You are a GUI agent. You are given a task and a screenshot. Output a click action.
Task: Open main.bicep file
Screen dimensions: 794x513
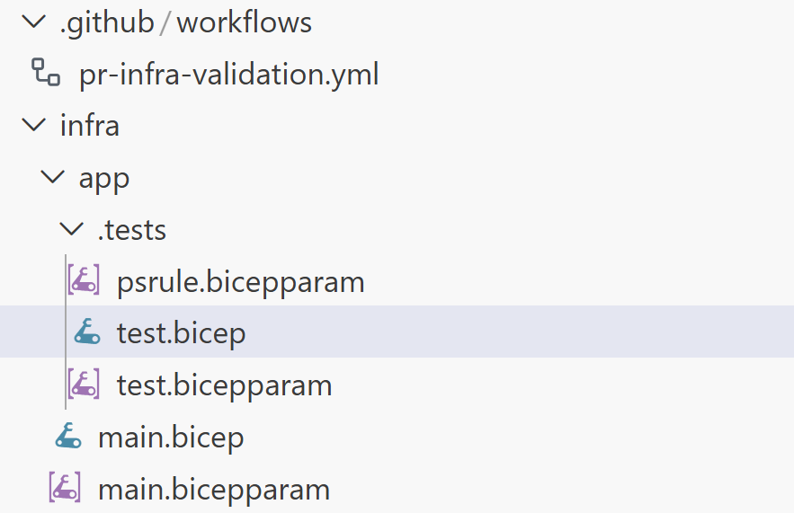coord(171,438)
